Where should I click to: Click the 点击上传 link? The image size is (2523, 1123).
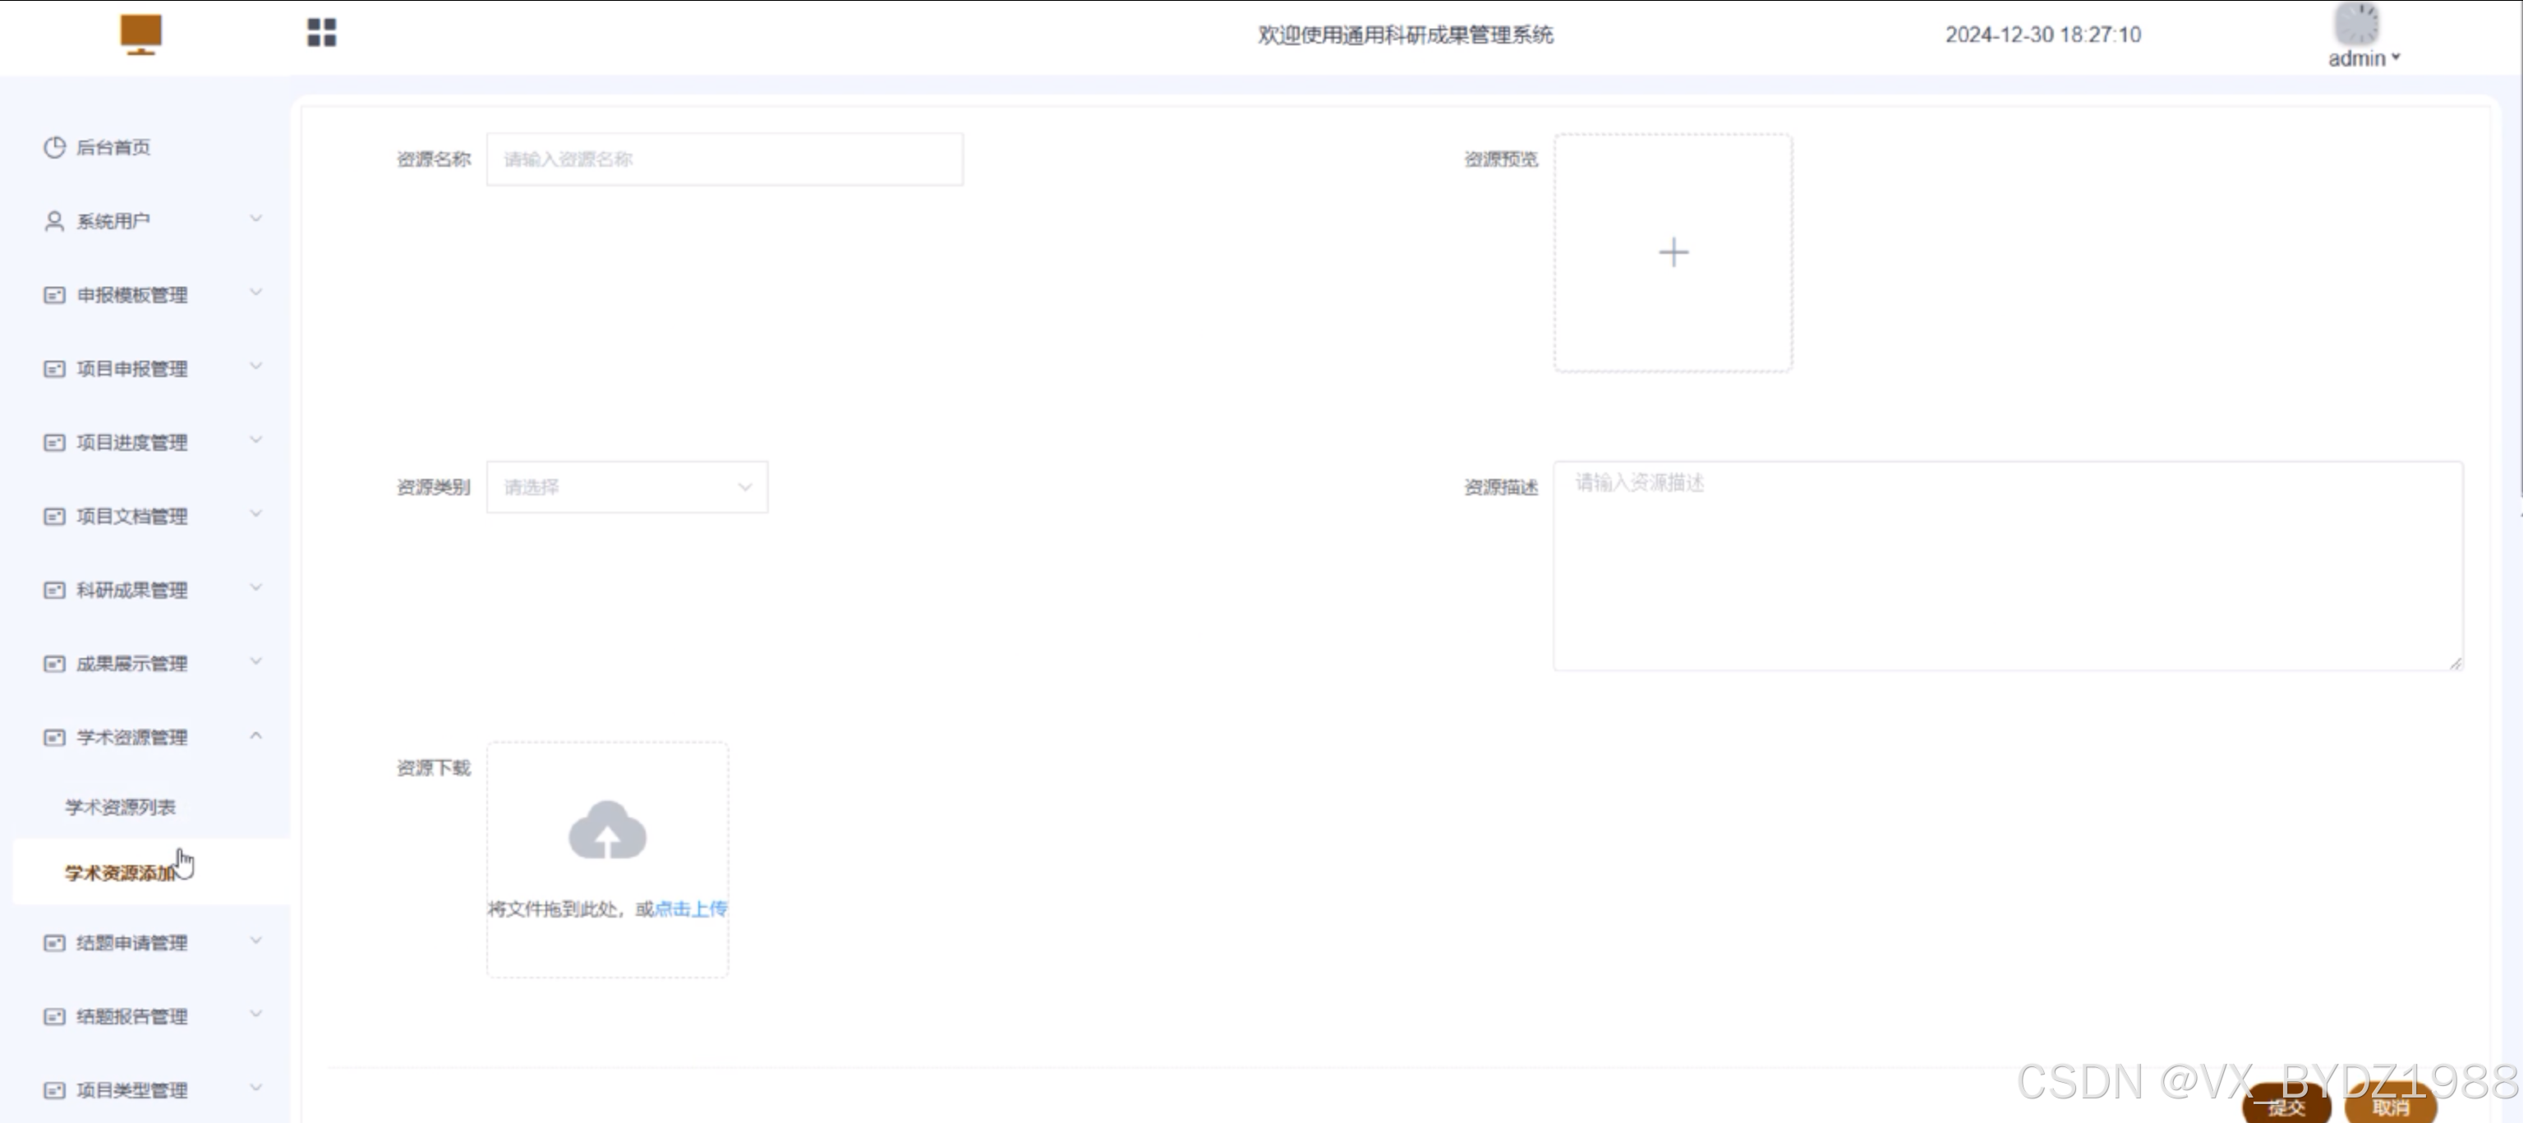tap(690, 909)
